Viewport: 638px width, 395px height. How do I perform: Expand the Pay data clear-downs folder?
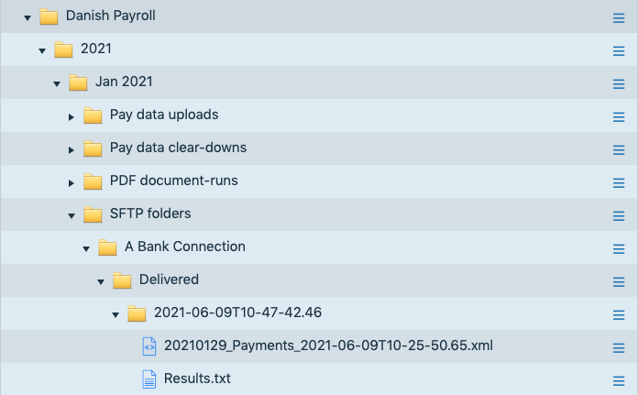[71, 148]
